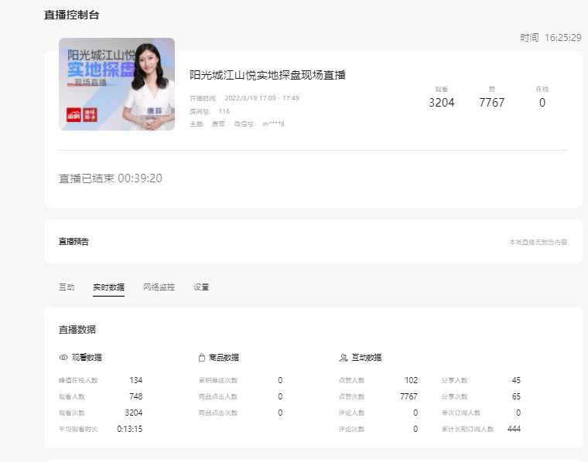Click the 赞 count 7767 in the header

tap(491, 103)
